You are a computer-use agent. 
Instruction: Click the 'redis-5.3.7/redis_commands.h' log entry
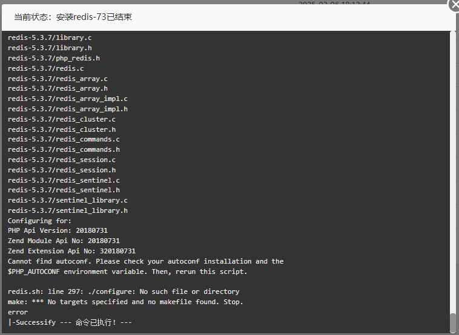point(64,150)
